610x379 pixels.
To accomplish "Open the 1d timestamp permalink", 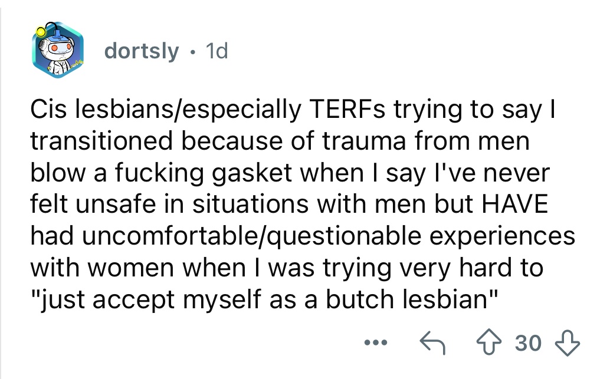I will click(217, 51).
